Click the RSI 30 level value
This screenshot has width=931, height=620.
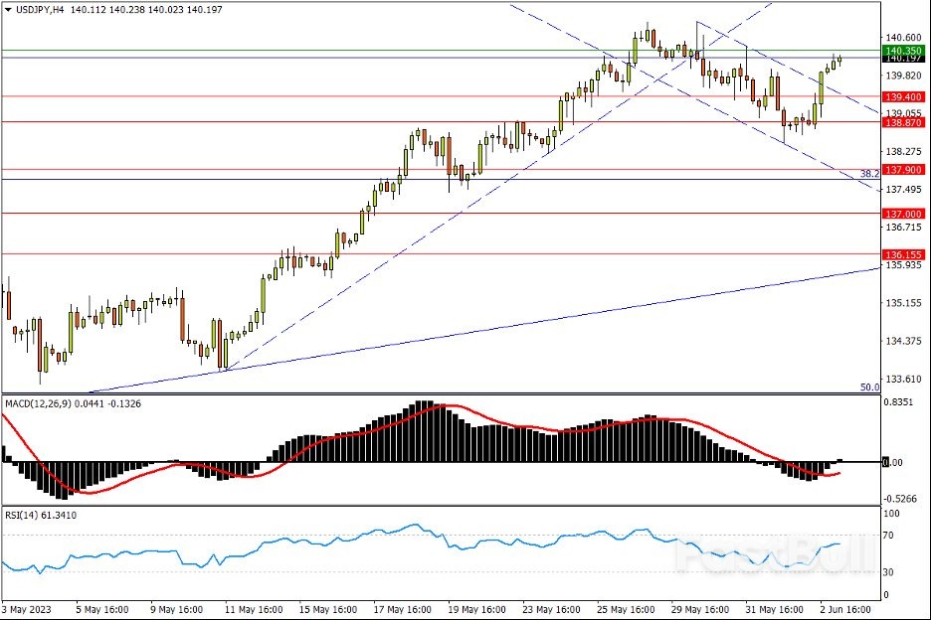[x=892, y=571]
